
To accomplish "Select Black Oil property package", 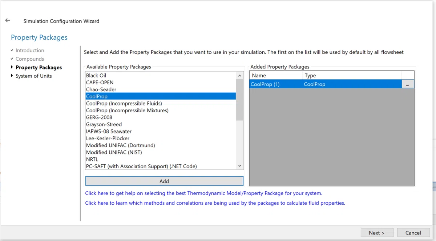I will (x=161, y=76).
